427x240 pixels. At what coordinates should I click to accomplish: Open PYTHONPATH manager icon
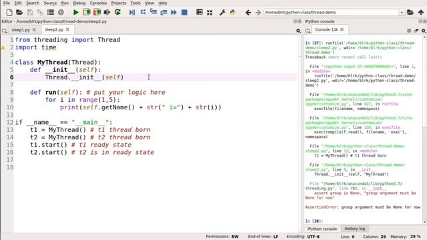[x=233, y=12]
